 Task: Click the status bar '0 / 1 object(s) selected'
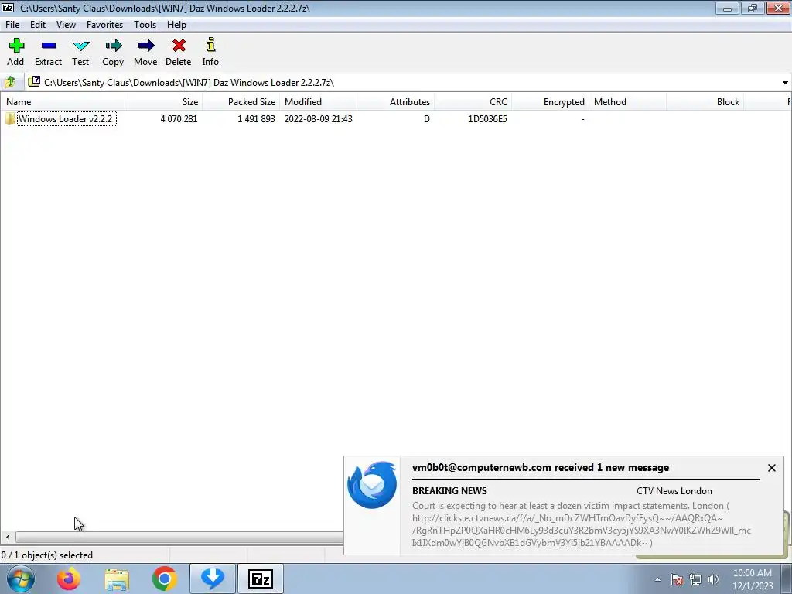[47, 555]
